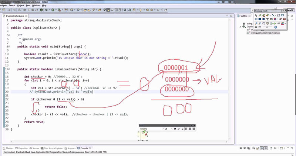This screenshot has width=296, height=156.
Task: Open the font size 28 dropdown
Action: [171, 129]
